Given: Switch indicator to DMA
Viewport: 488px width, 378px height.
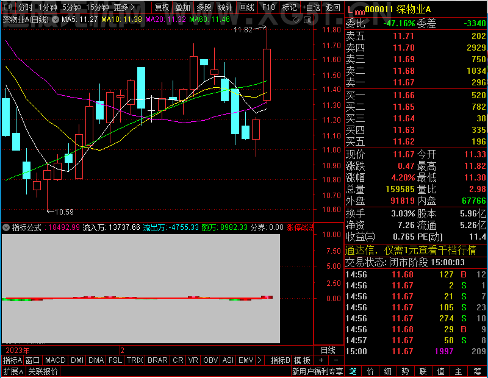Looking at the screenshot, I should (96, 360).
